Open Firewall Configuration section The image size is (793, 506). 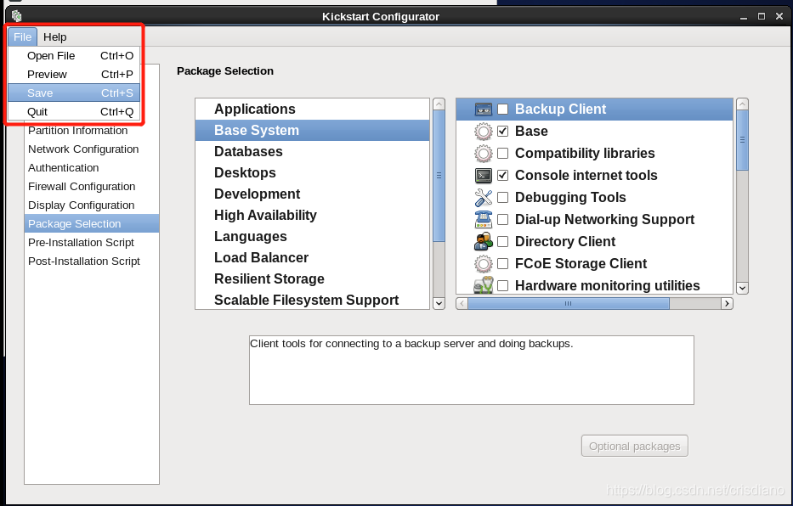[x=92, y=186]
